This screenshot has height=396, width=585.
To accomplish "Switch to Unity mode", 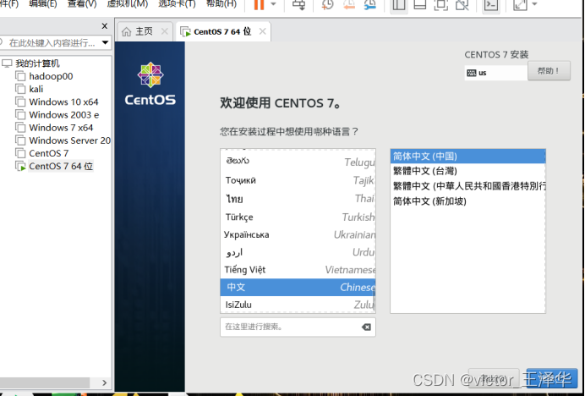I will click(462, 5).
